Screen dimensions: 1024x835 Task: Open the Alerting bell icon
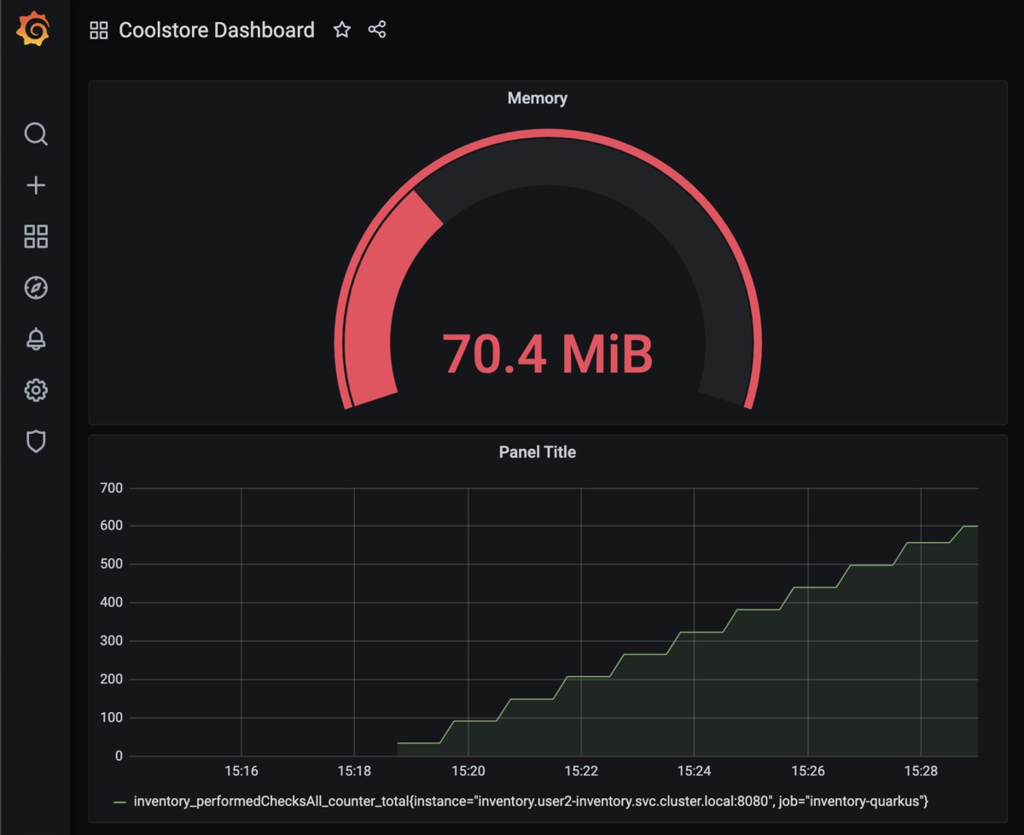pos(36,339)
